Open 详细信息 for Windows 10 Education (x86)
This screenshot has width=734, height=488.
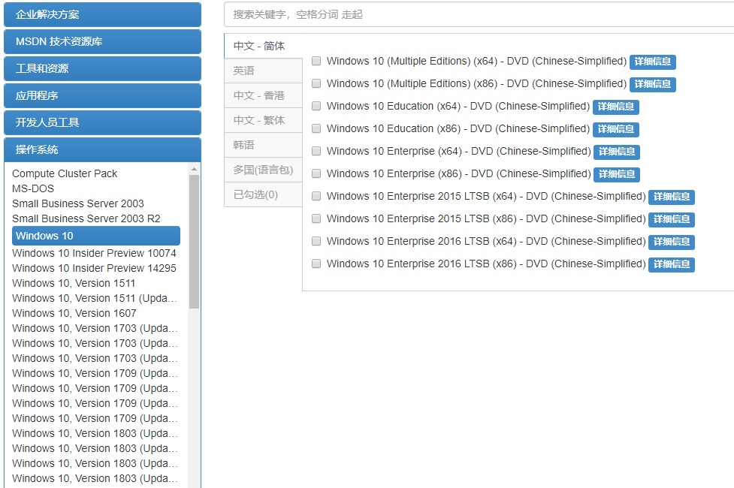tap(615, 128)
